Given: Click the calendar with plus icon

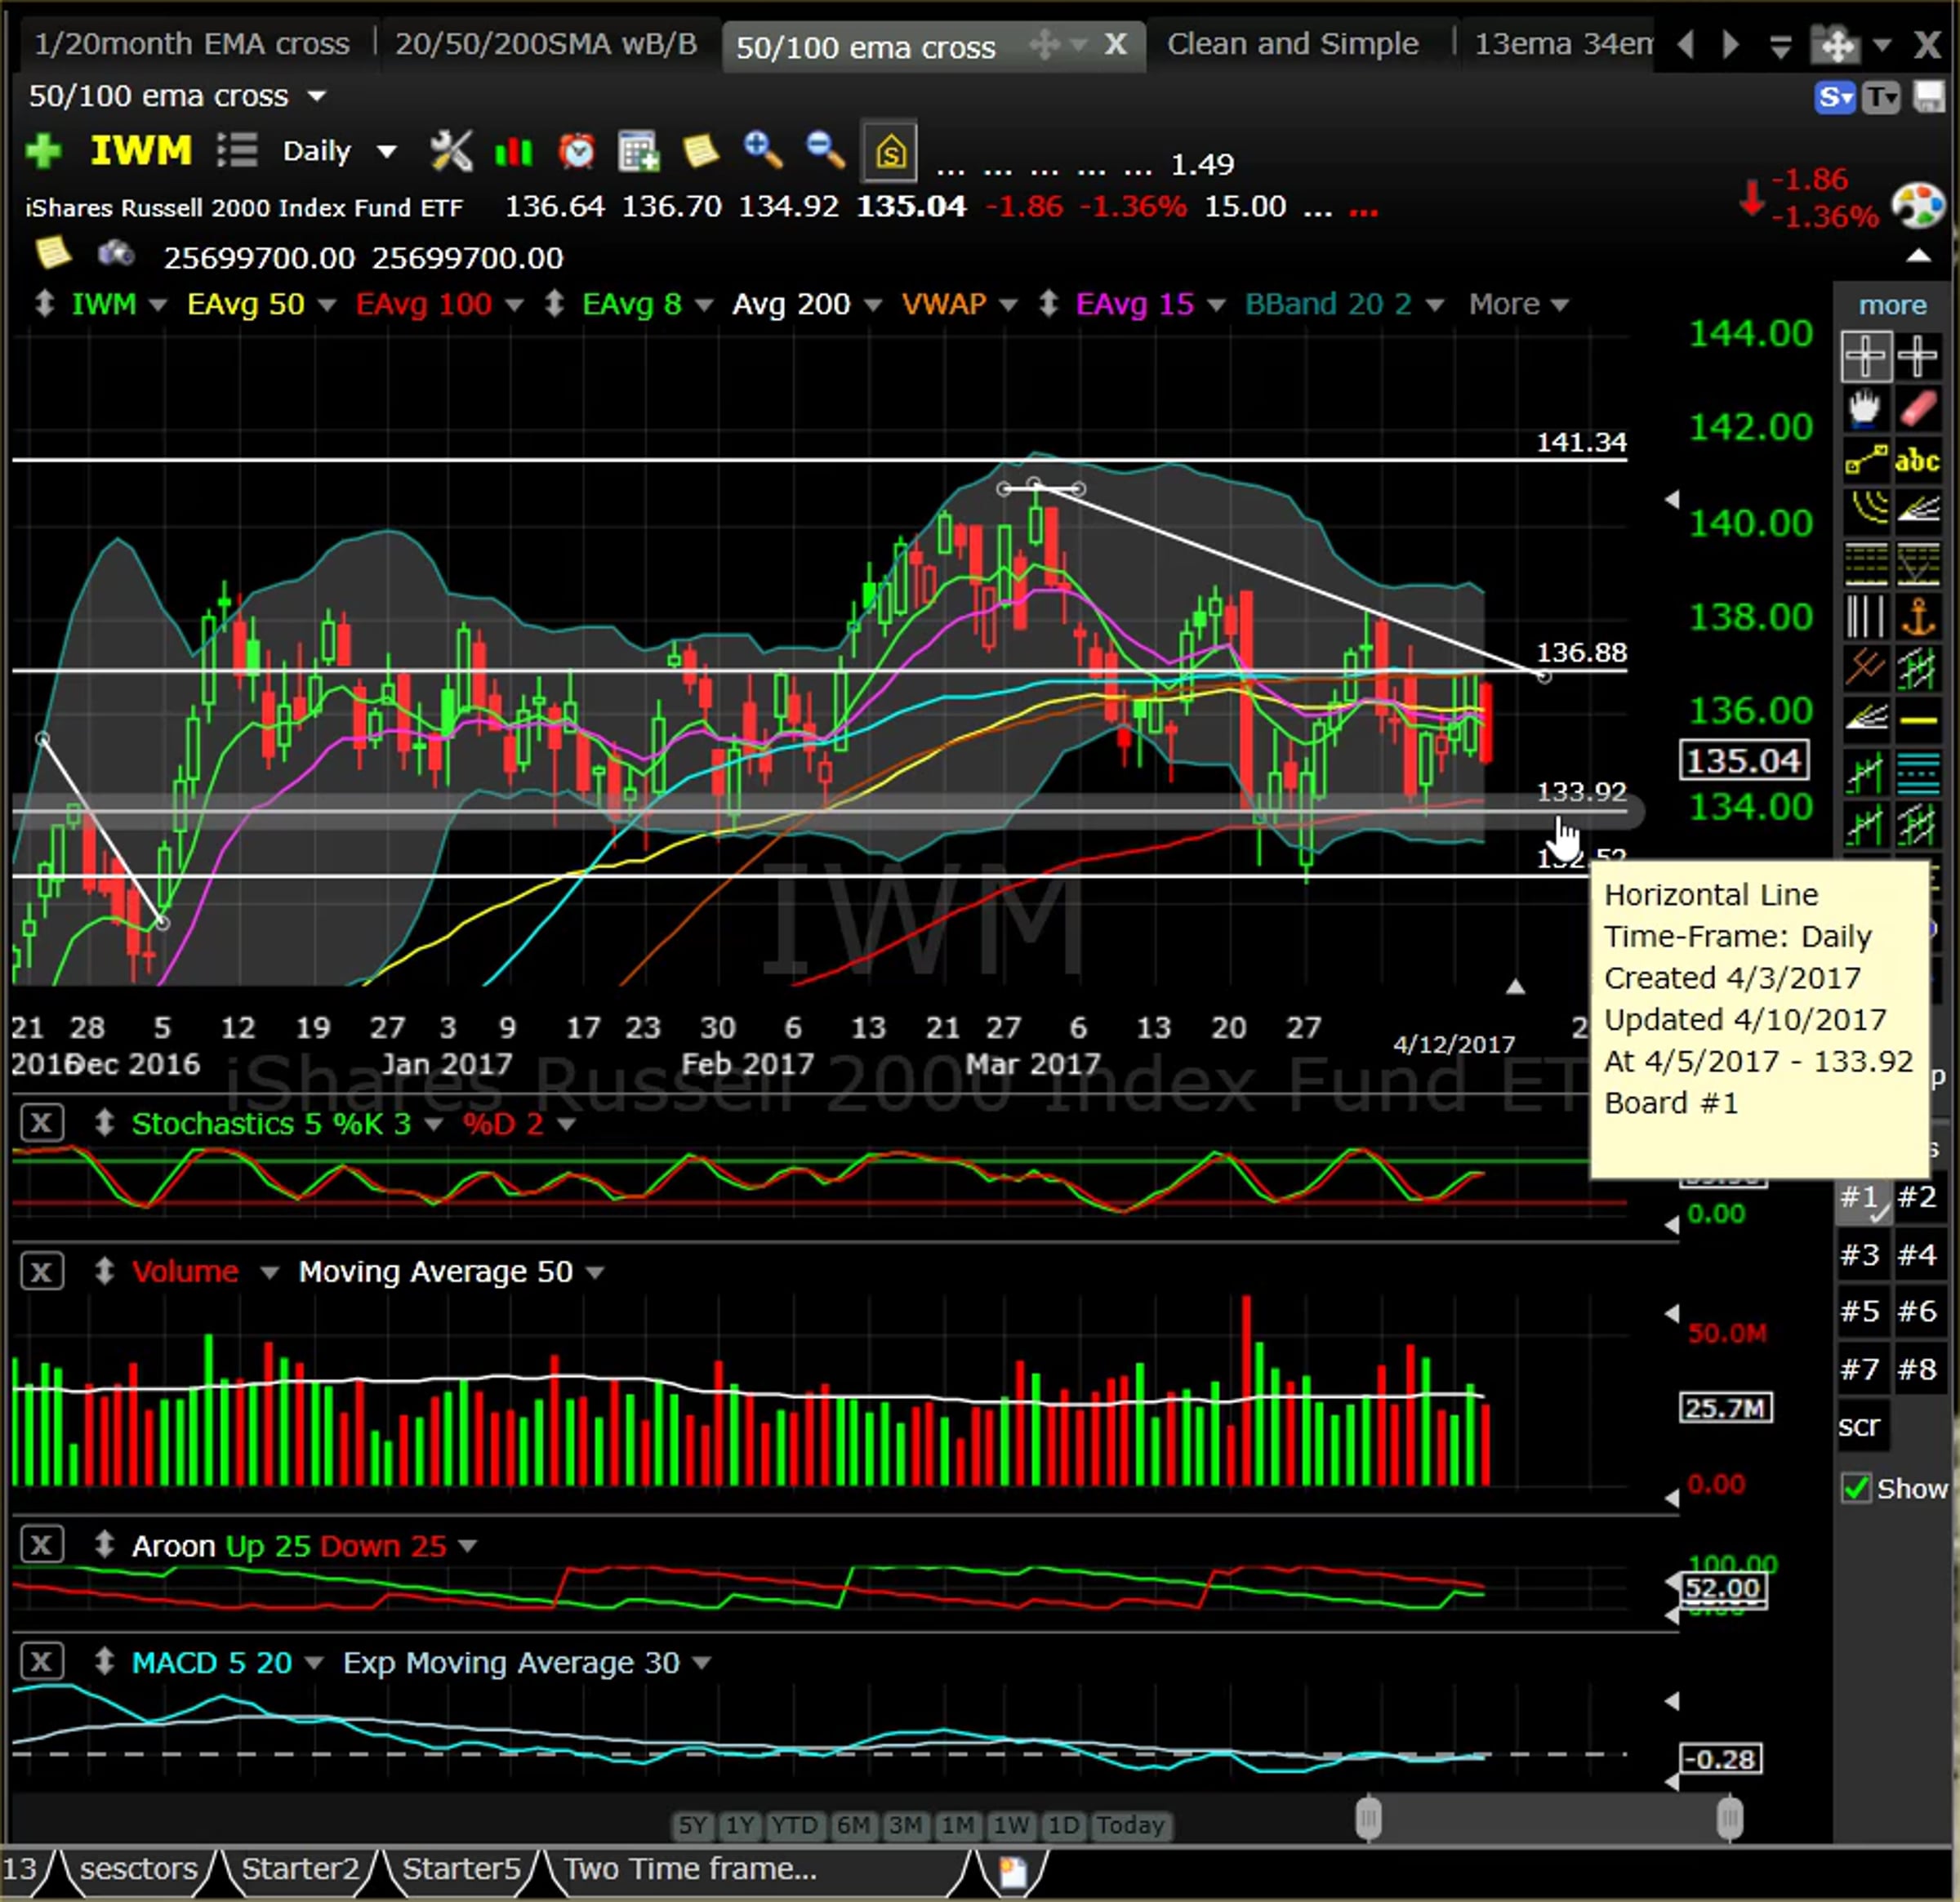Looking at the screenshot, I should 638,151.
